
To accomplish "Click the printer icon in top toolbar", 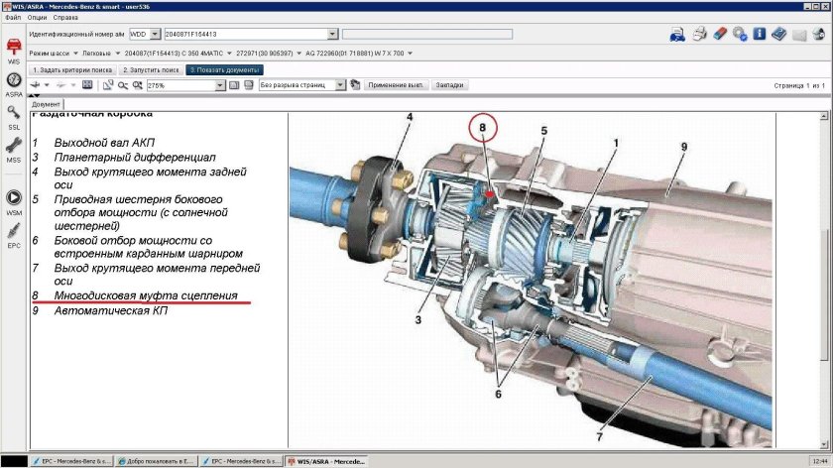I will [698, 35].
